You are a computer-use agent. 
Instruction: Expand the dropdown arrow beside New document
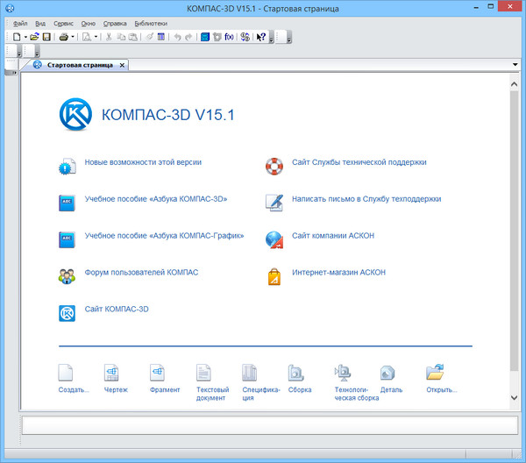click(25, 37)
